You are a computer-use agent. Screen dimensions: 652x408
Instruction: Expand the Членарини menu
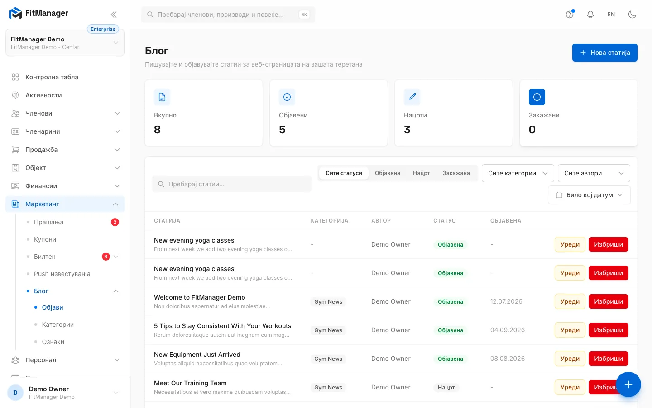(x=65, y=131)
